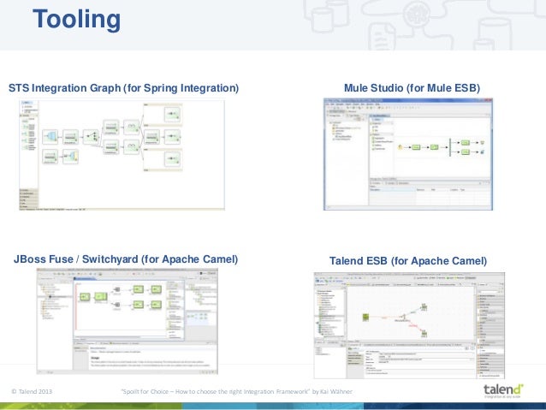546x410 pixels.
Task: Open the Talend ESB screenshot
Action: coord(409,325)
